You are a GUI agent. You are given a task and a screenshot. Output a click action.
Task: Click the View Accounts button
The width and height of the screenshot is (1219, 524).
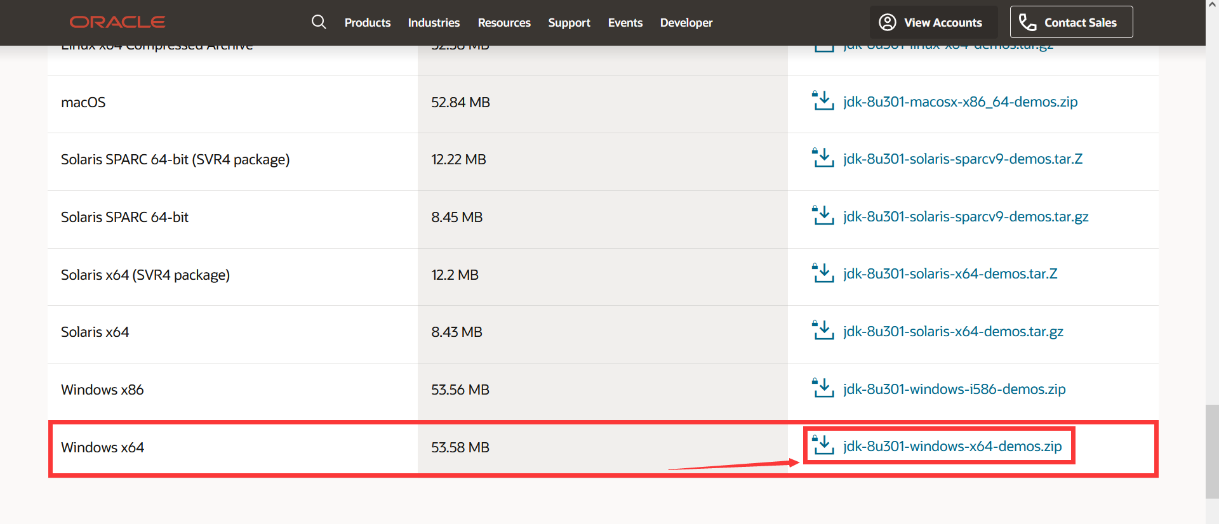click(x=933, y=22)
